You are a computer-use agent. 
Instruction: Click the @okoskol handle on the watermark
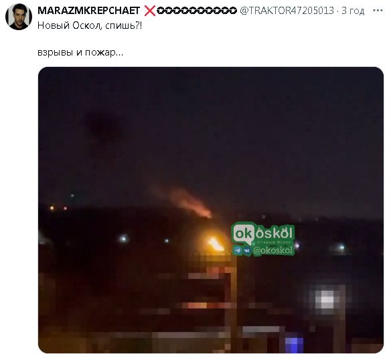273,250
